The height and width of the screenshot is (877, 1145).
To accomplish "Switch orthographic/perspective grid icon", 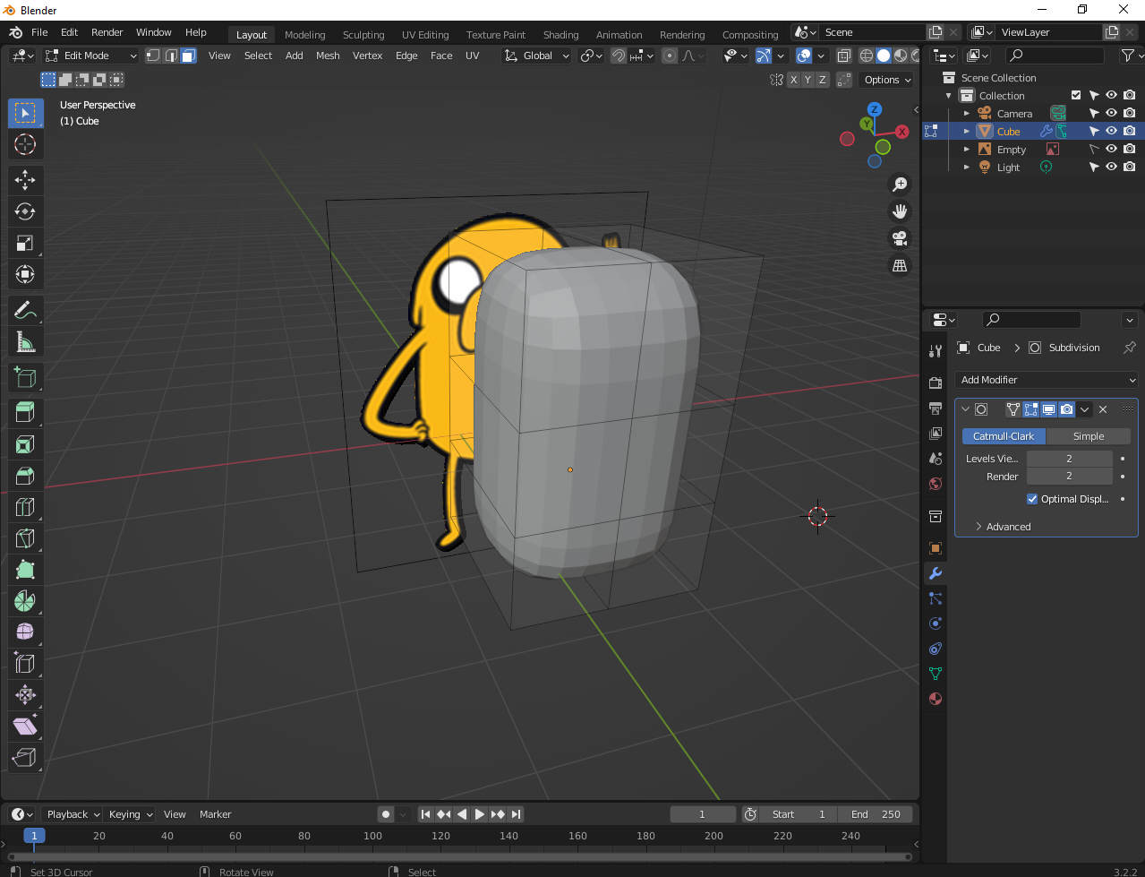I will pos(900,265).
